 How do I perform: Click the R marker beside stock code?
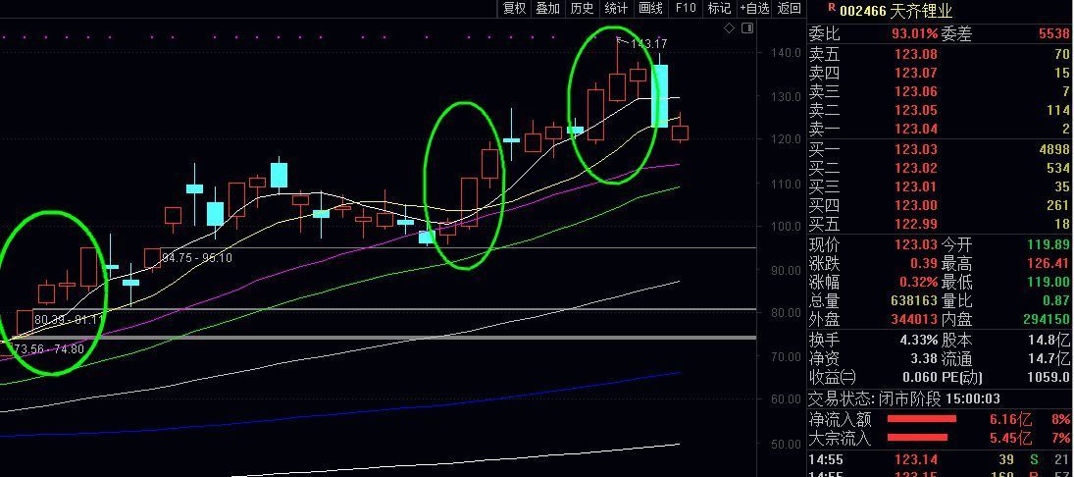[832, 8]
